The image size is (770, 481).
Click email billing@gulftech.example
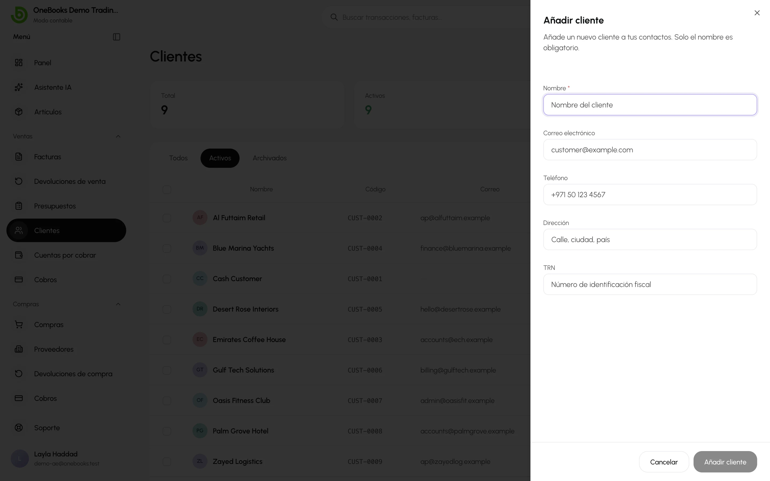tap(458, 370)
